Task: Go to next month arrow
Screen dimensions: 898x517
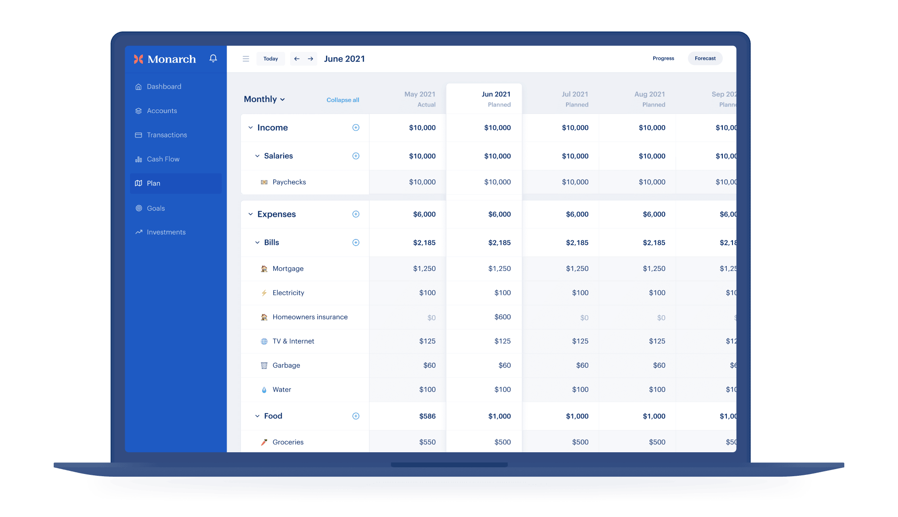Action: click(311, 59)
